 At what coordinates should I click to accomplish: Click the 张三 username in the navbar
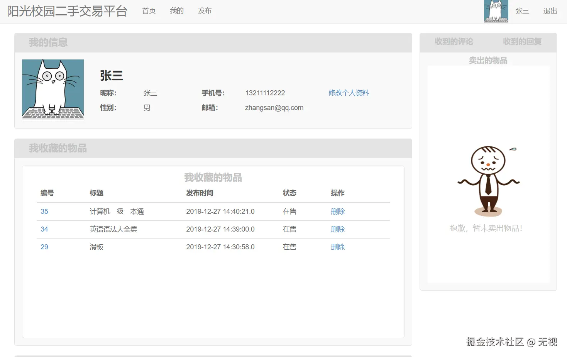[x=522, y=11]
